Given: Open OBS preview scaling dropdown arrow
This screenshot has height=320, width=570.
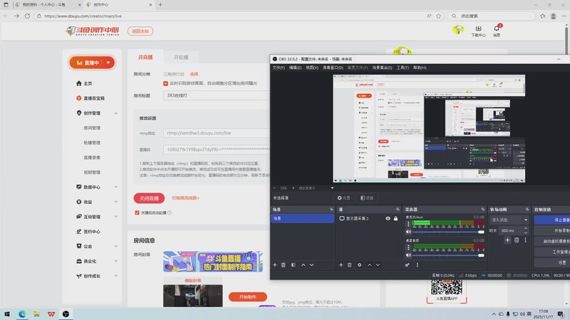Looking at the screenshot, I should pos(332,188).
